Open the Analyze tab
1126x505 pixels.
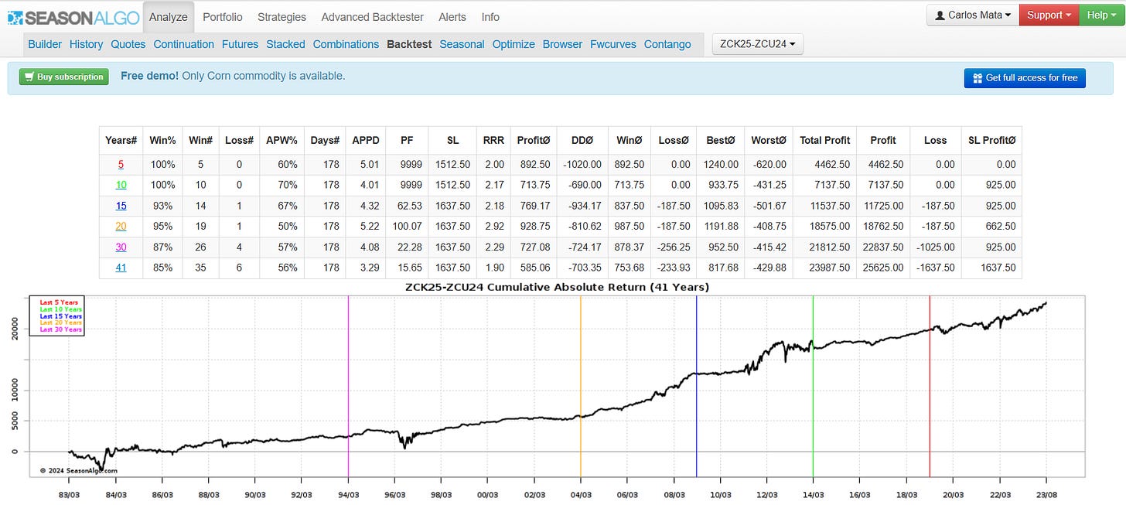coord(168,17)
